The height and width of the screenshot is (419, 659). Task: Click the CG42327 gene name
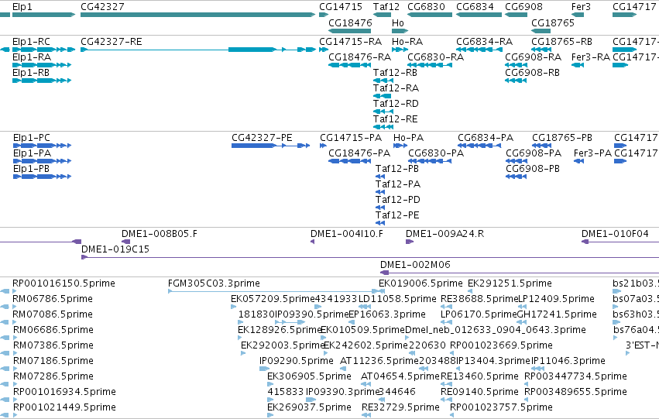point(102,7)
